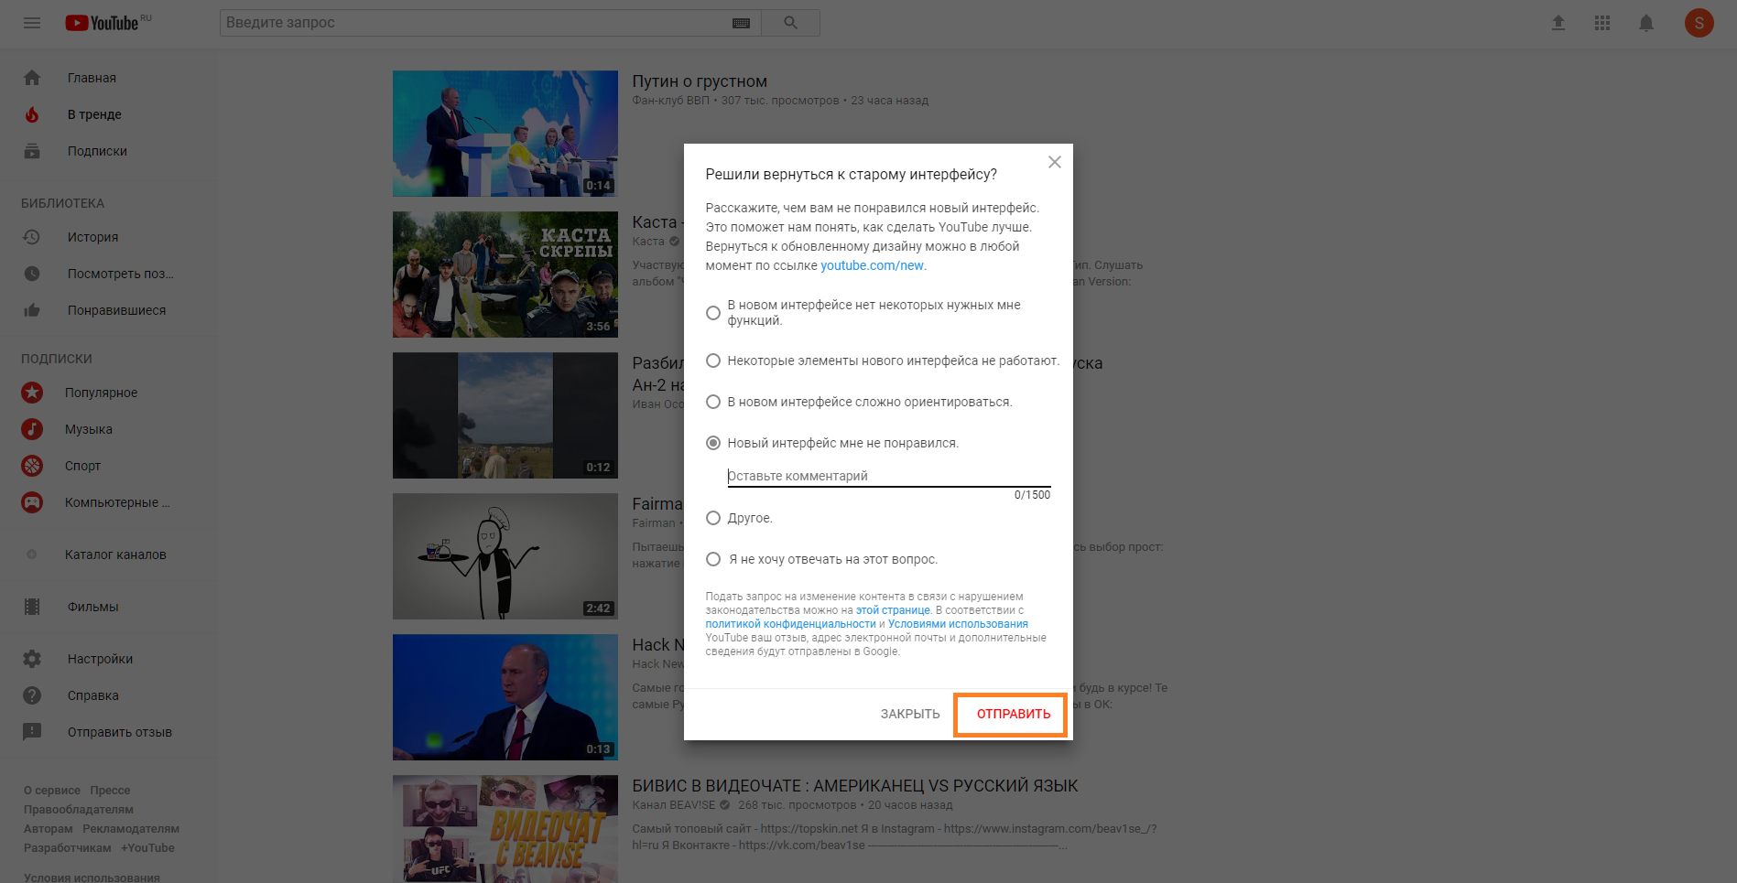Screen dimensions: 1737x883
Task: Select 'нет некоторых нужных мне функций' radio option
Action: (713, 313)
